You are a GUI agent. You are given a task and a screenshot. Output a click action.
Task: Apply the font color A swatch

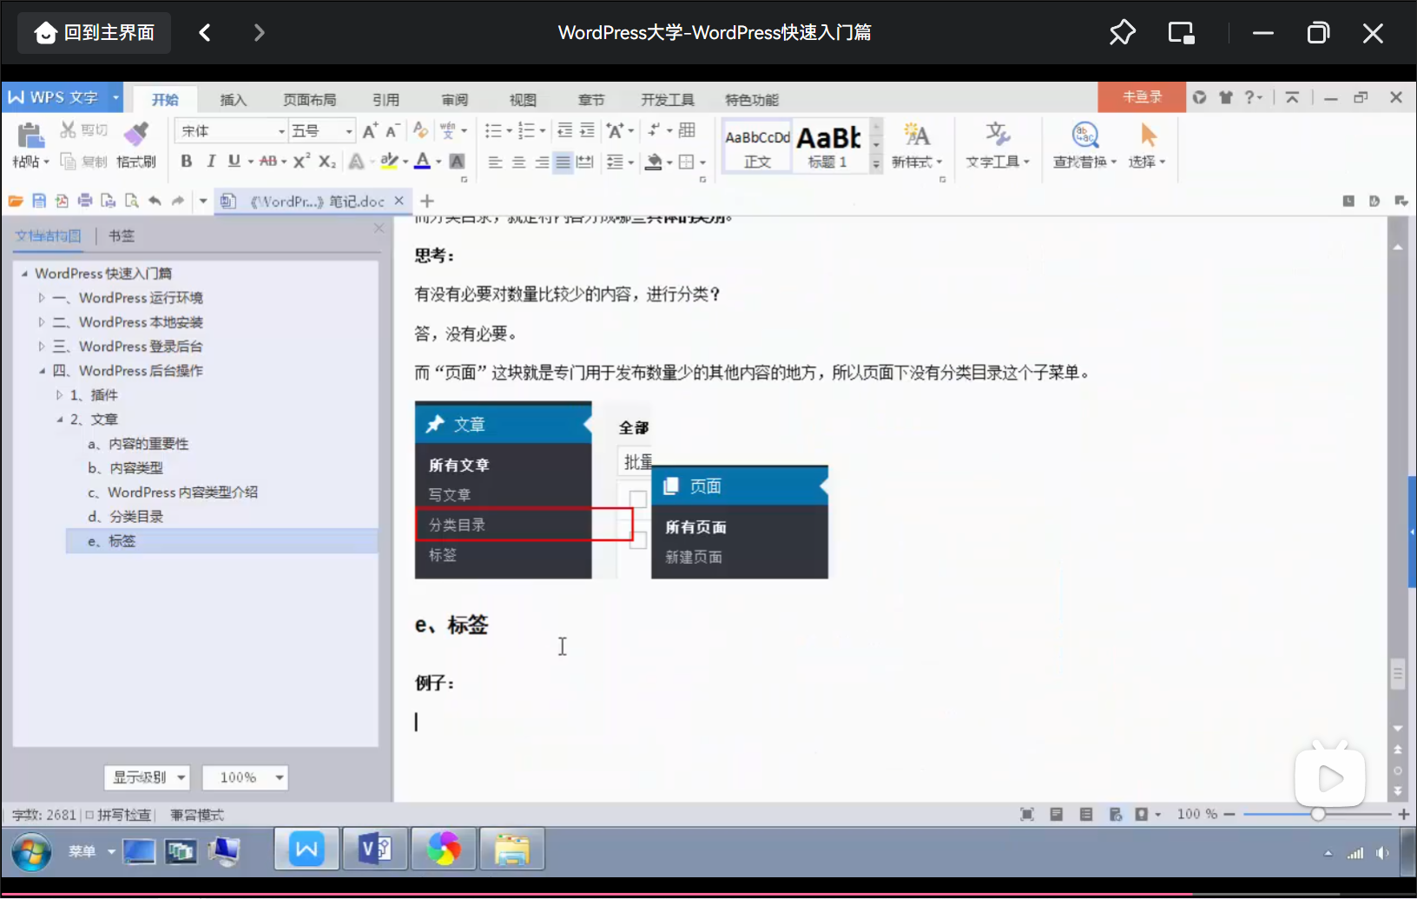423,161
